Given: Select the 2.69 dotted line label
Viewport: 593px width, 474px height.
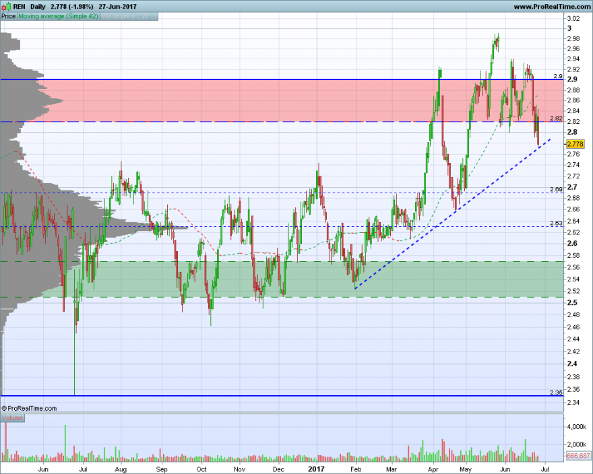Looking at the screenshot, I should [556, 189].
